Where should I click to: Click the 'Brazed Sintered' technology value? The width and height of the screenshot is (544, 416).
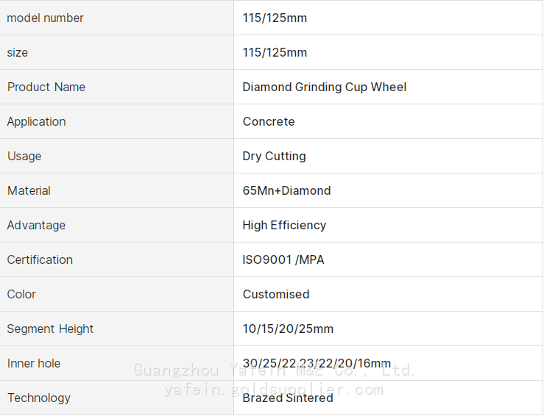click(x=288, y=398)
